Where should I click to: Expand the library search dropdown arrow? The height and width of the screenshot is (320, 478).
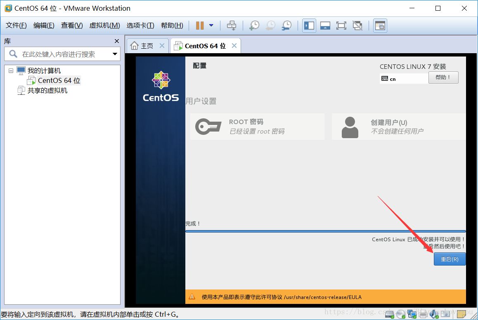[x=115, y=54]
